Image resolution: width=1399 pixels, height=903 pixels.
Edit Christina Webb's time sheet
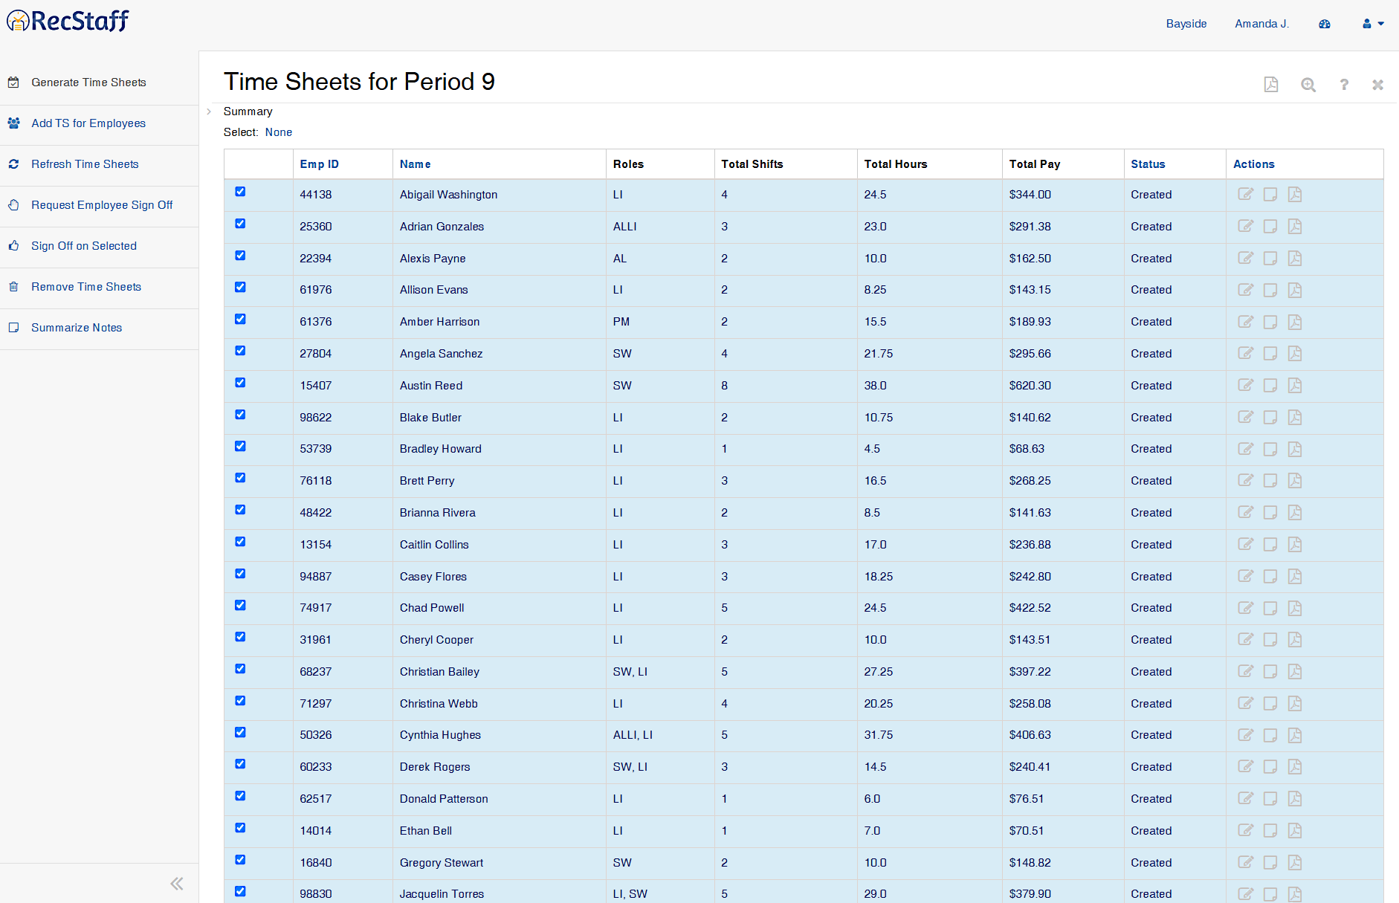pos(1246,703)
